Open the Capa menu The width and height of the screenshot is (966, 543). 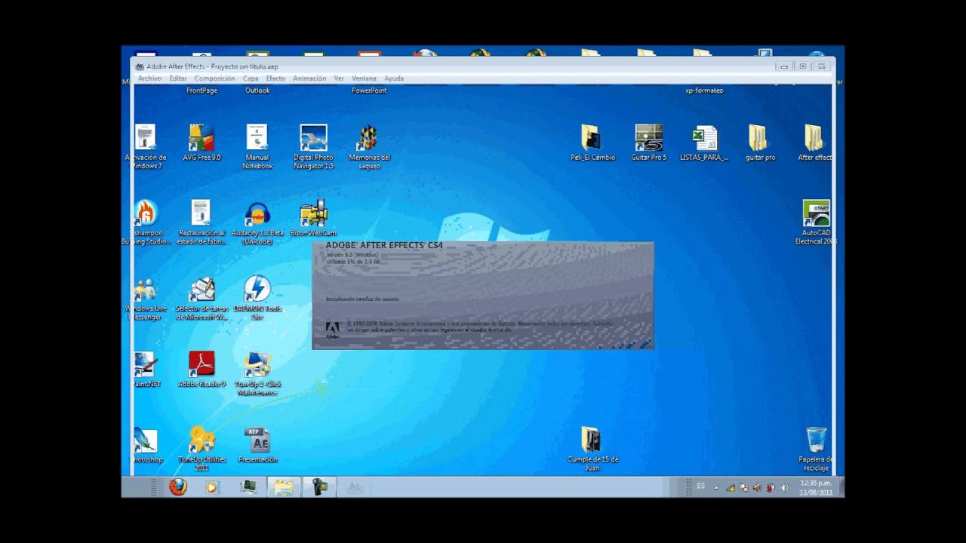click(251, 78)
